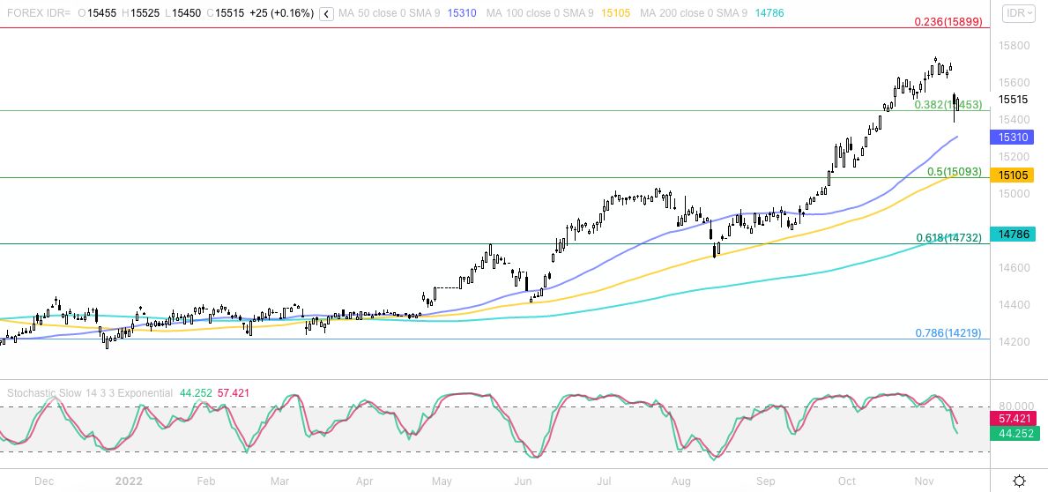Image resolution: width=1048 pixels, height=492 pixels.
Task: Click the 44.252 stochastic value tag
Action: click(1014, 434)
